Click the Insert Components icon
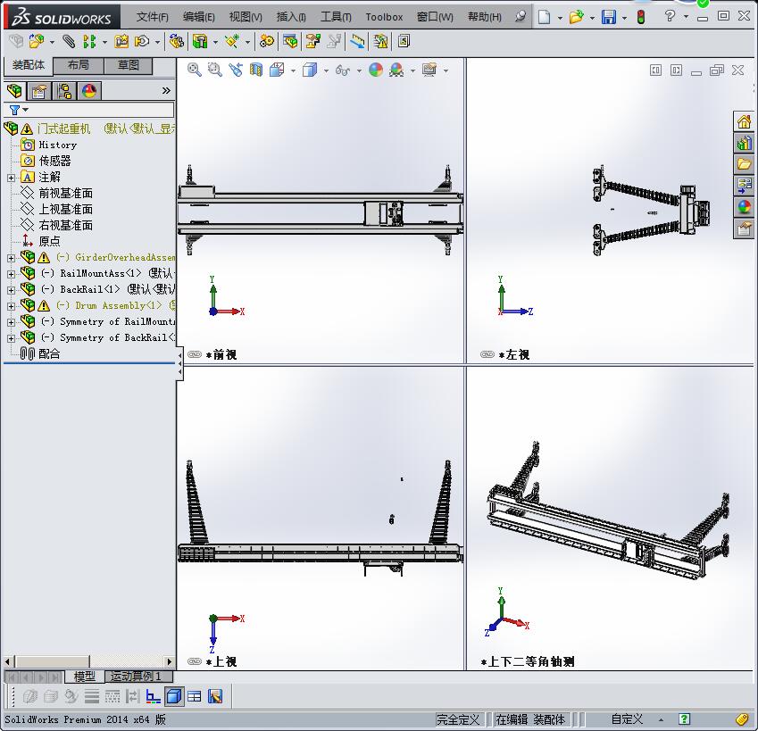The image size is (758, 731). (37, 42)
